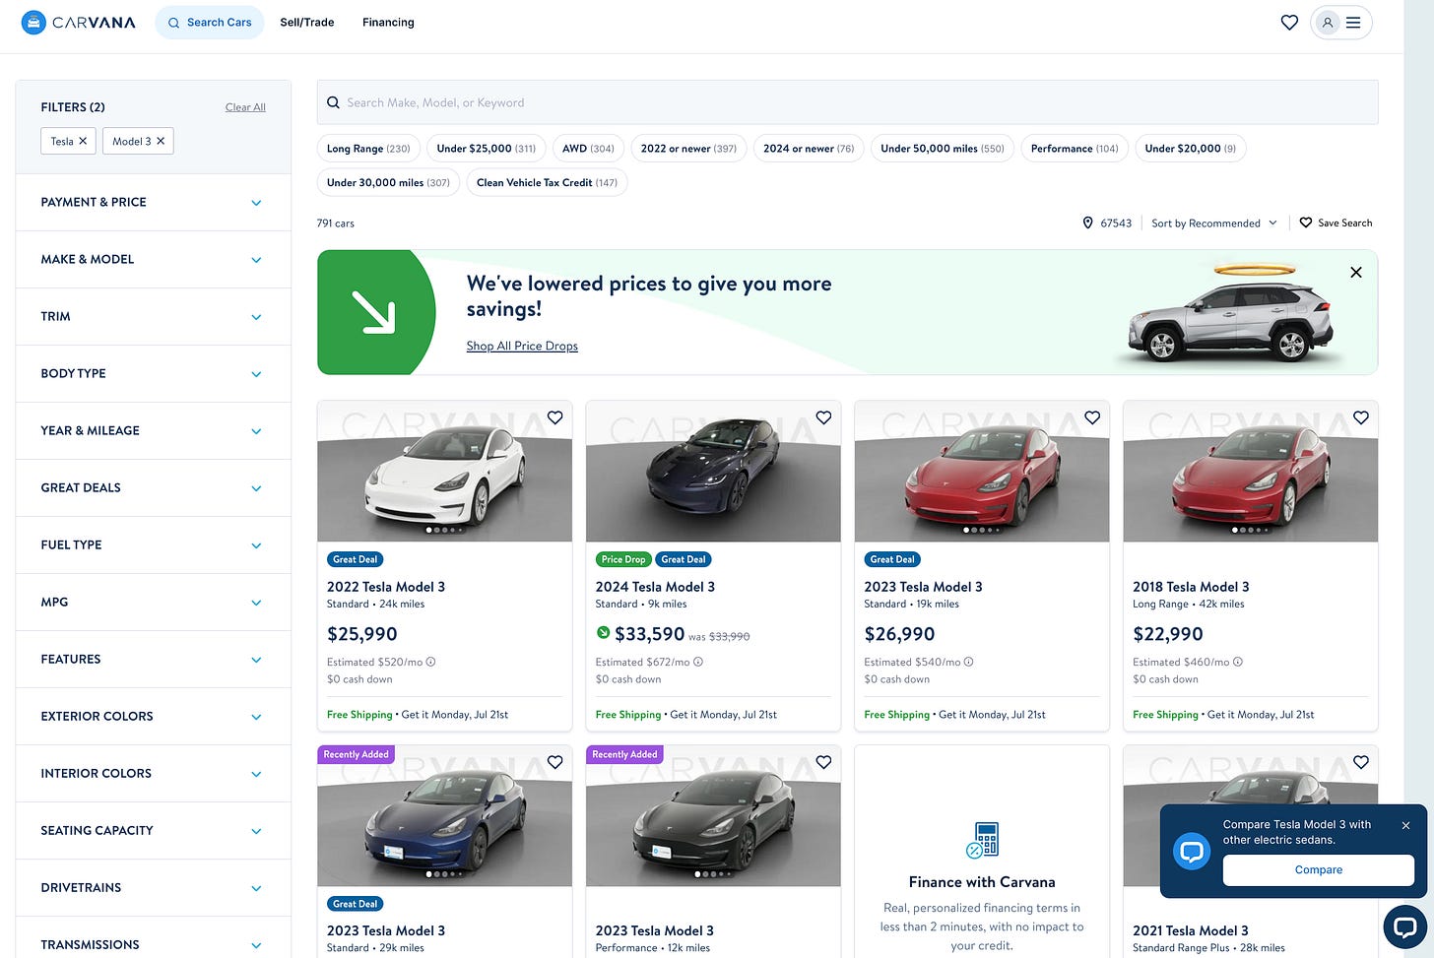
Task: Open the live chat launcher button
Action: [x=1405, y=926]
